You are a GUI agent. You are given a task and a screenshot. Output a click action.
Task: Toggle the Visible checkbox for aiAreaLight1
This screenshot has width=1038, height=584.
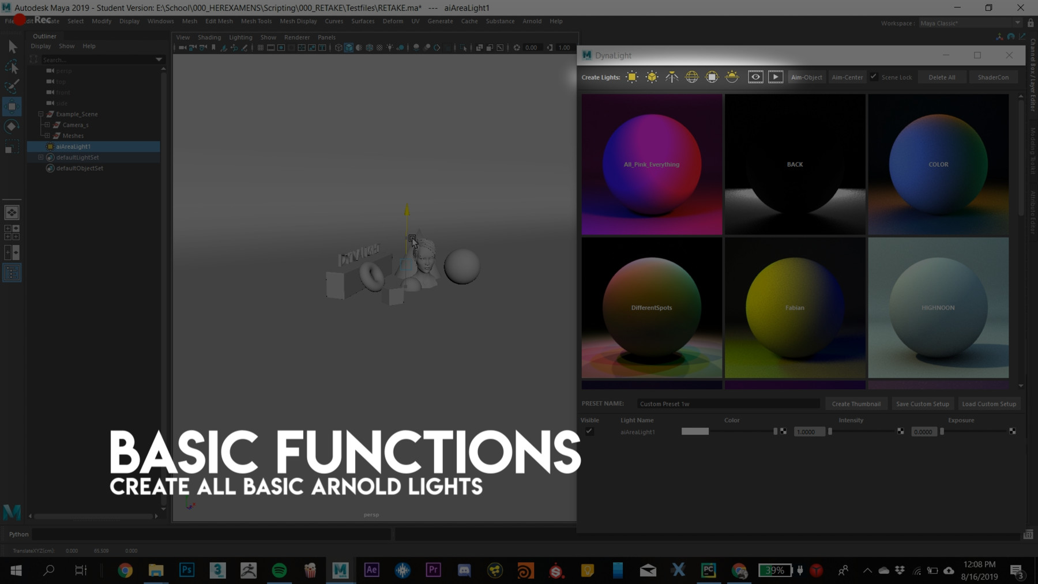589,431
